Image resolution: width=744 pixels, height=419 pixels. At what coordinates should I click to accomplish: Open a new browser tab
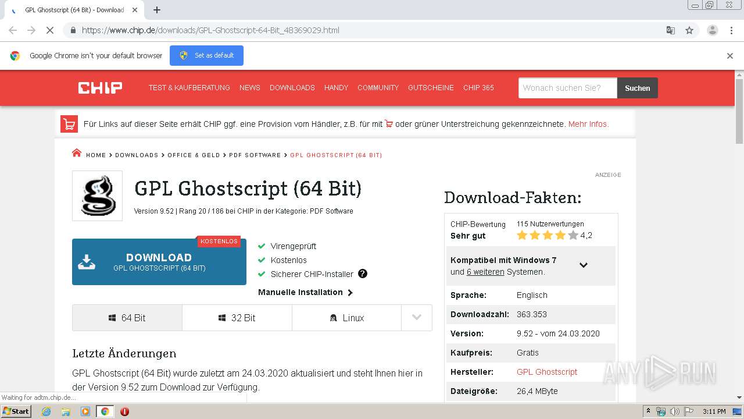click(x=157, y=10)
